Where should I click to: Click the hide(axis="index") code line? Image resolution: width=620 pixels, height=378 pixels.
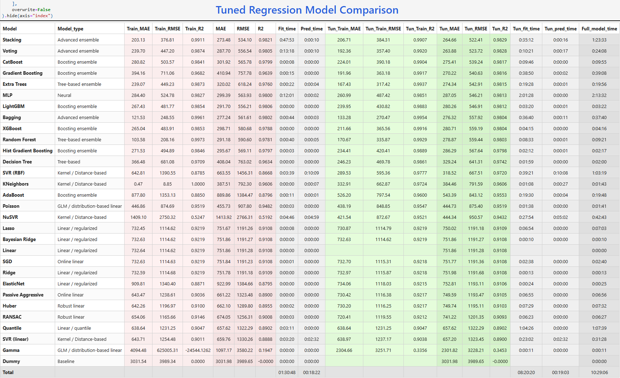[x=27, y=16]
